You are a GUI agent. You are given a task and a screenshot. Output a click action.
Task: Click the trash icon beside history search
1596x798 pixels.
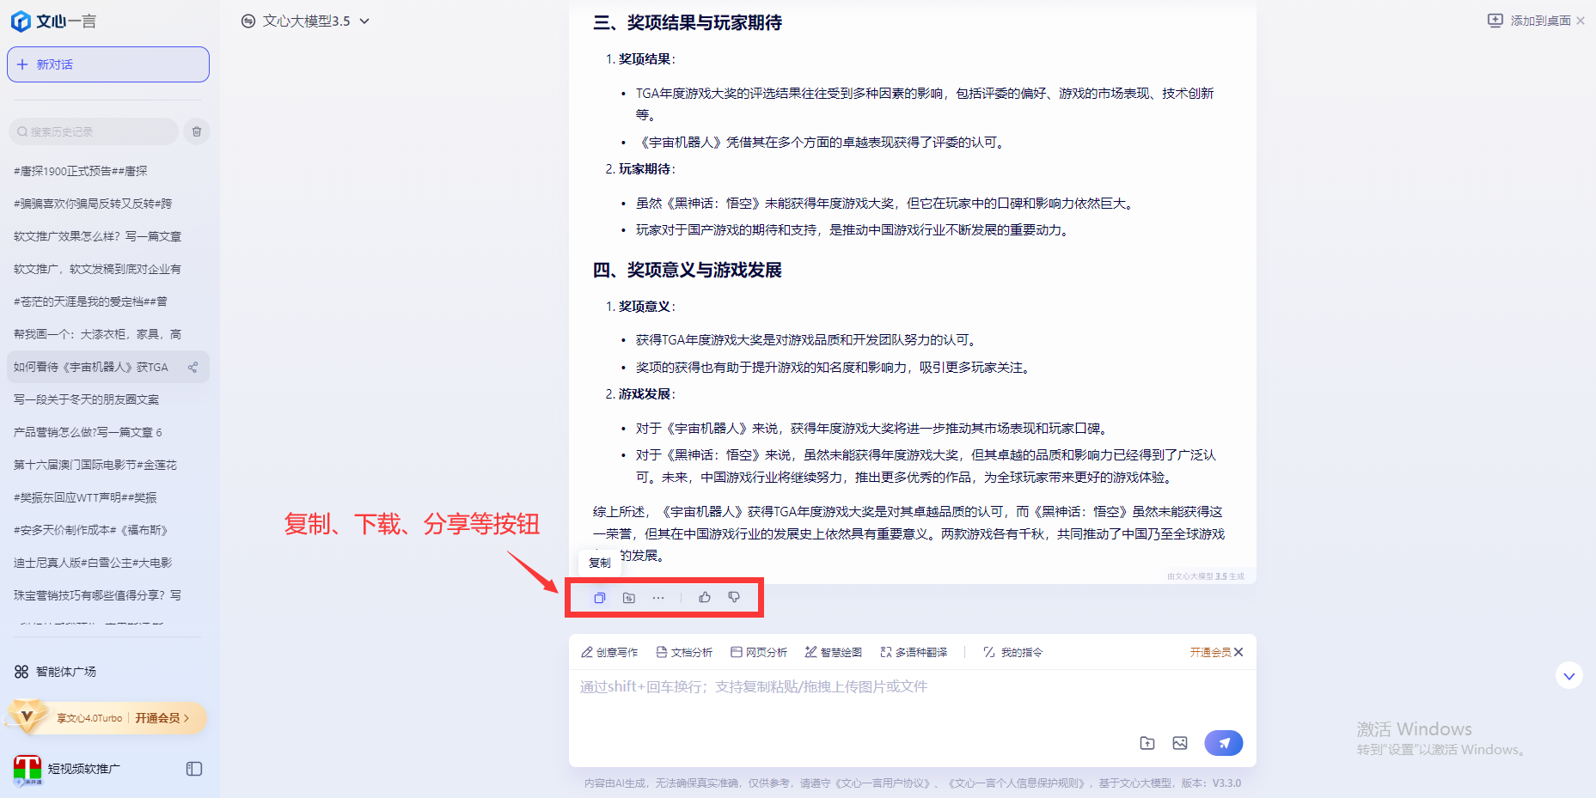point(197,131)
